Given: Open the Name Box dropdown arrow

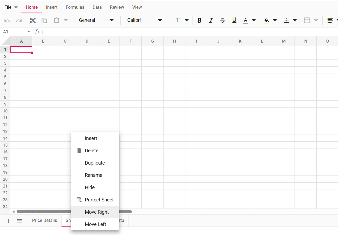Looking at the screenshot, I should coord(29,32).
